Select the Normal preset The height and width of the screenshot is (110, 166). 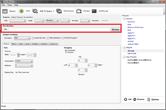coord(131,51)
